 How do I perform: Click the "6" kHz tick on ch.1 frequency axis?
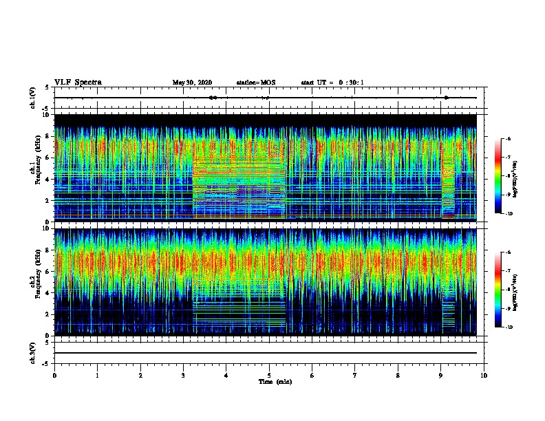pyautogui.click(x=48, y=158)
